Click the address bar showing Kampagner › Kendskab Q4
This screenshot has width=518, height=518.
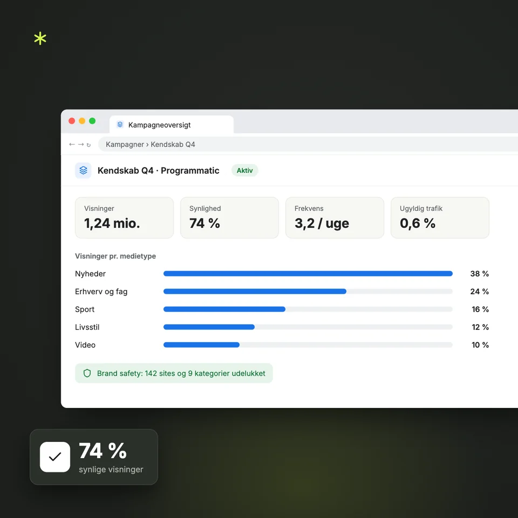[x=308, y=145]
